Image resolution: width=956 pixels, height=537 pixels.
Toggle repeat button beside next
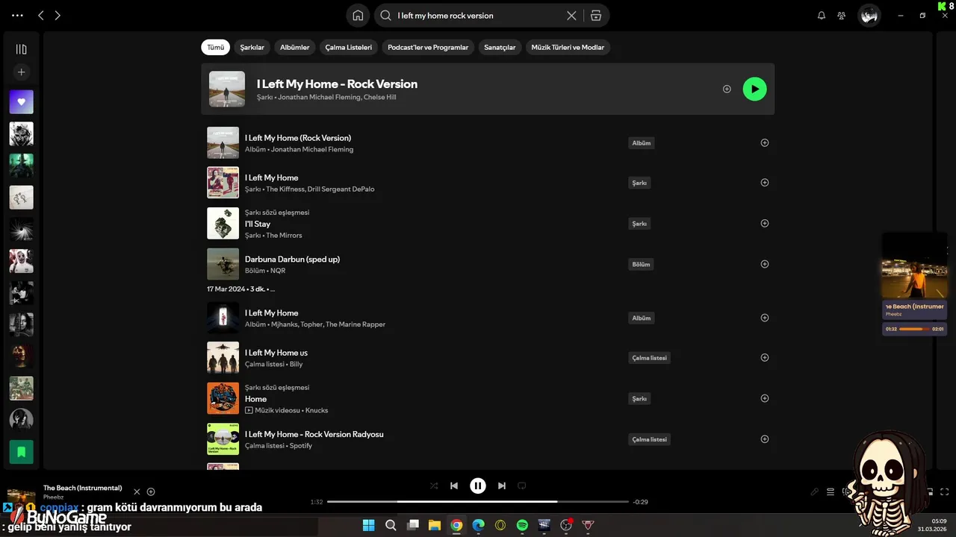pyautogui.click(x=522, y=486)
